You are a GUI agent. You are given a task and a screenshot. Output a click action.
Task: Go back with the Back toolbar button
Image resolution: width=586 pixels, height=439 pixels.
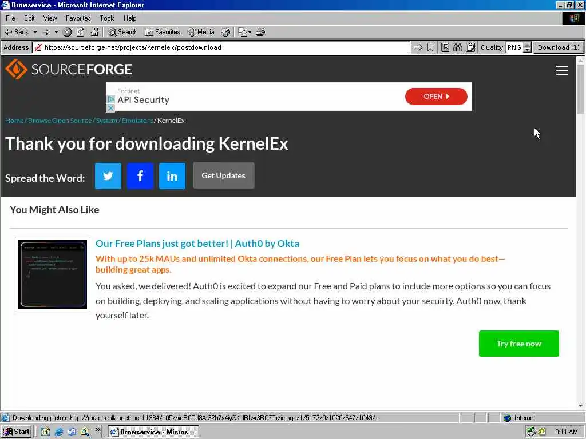[17, 32]
